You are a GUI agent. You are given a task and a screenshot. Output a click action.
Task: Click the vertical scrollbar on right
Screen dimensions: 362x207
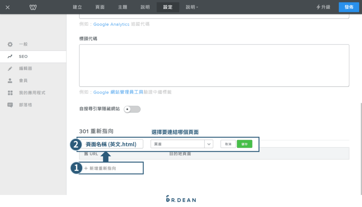pyautogui.click(x=361, y=149)
